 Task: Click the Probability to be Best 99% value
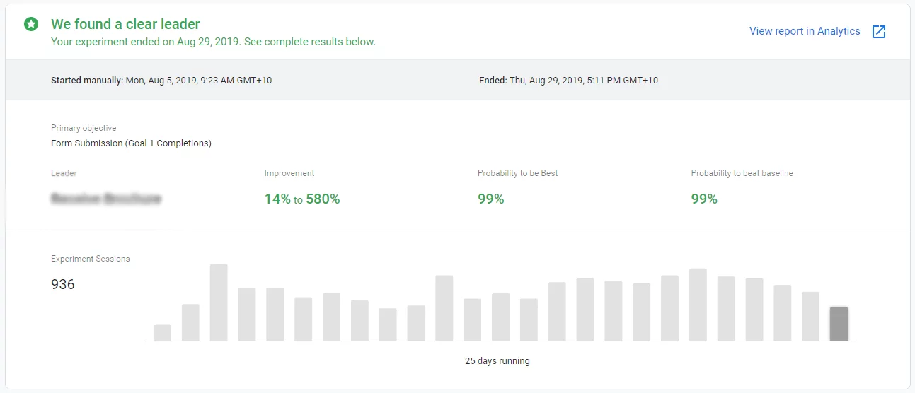pos(491,199)
